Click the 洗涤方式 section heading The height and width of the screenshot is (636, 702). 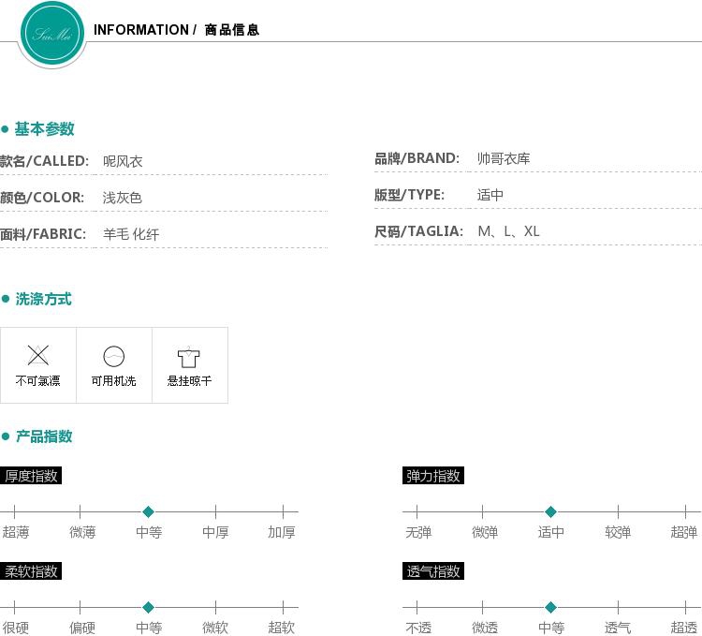(x=43, y=300)
